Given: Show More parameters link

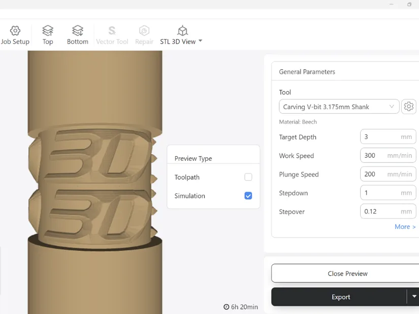Looking at the screenshot, I should 405,227.
